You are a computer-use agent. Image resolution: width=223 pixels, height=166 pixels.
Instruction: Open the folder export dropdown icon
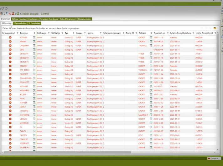pos(215,28)
